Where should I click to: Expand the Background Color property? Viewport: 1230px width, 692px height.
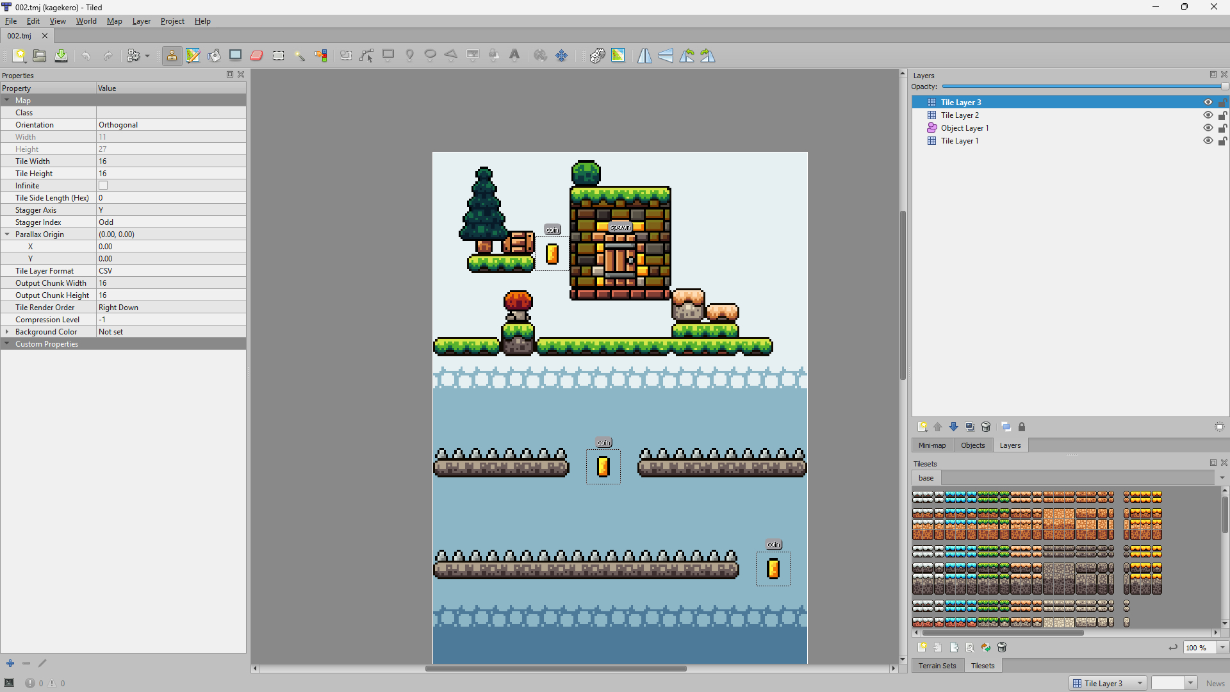[7, 332]
